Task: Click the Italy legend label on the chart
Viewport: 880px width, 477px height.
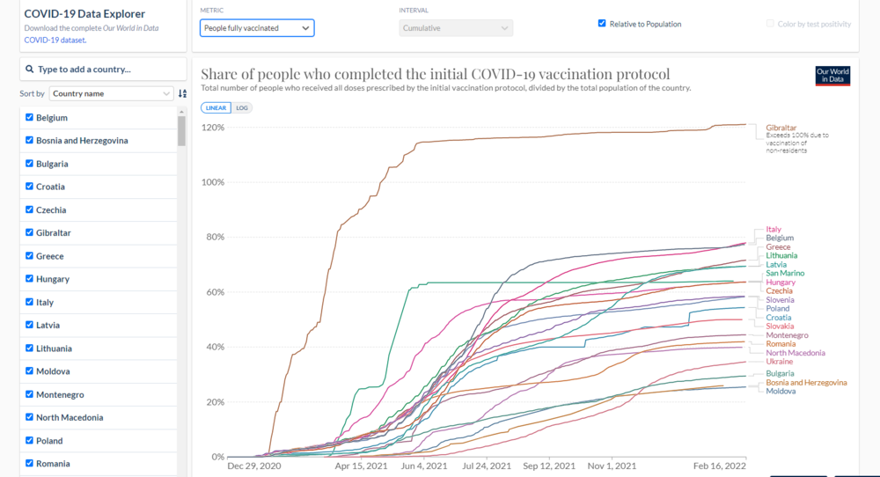Action: pos(774,230)
